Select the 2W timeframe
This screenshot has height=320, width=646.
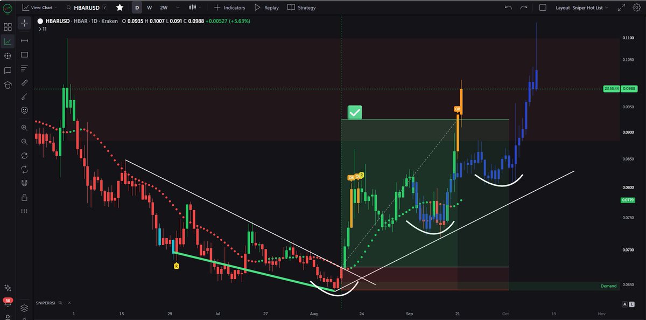pos(164,8)
